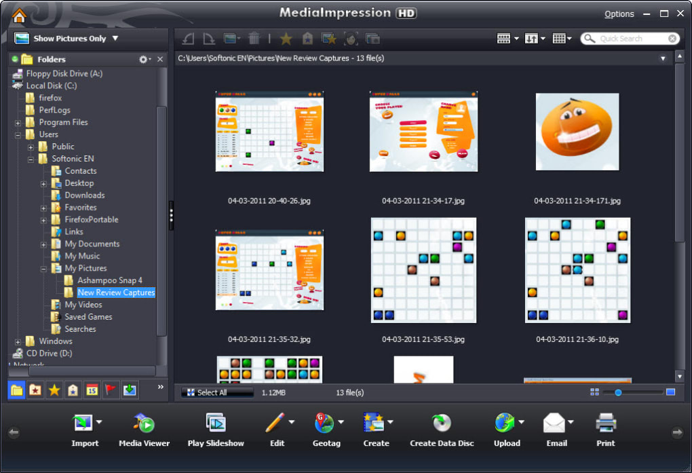Show flagged items via red flag icon
This screenshot has height=473, width=692.
111,390
